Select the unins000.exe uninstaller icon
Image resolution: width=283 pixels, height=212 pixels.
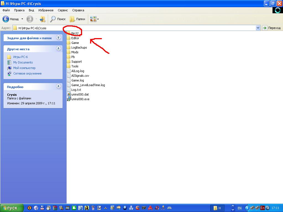click(x=69, y=99)
